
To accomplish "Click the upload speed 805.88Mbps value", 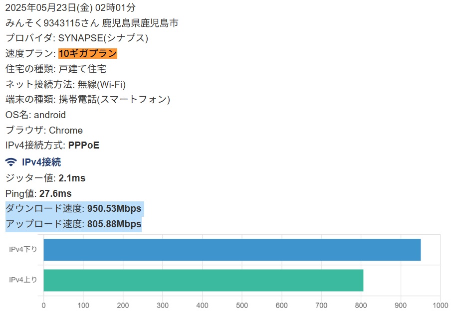I will point(114,224).
